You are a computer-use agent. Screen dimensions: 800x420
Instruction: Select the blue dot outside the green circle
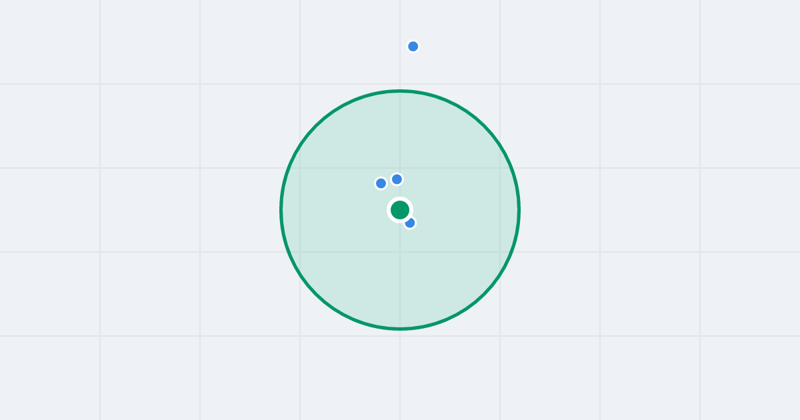[x=413, y=46]
